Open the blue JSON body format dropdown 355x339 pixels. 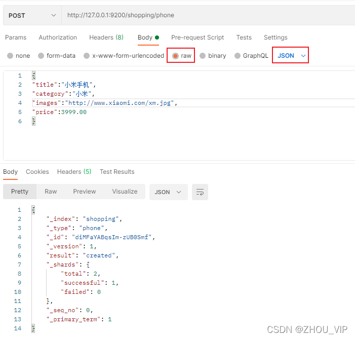(x=291, y=56)
